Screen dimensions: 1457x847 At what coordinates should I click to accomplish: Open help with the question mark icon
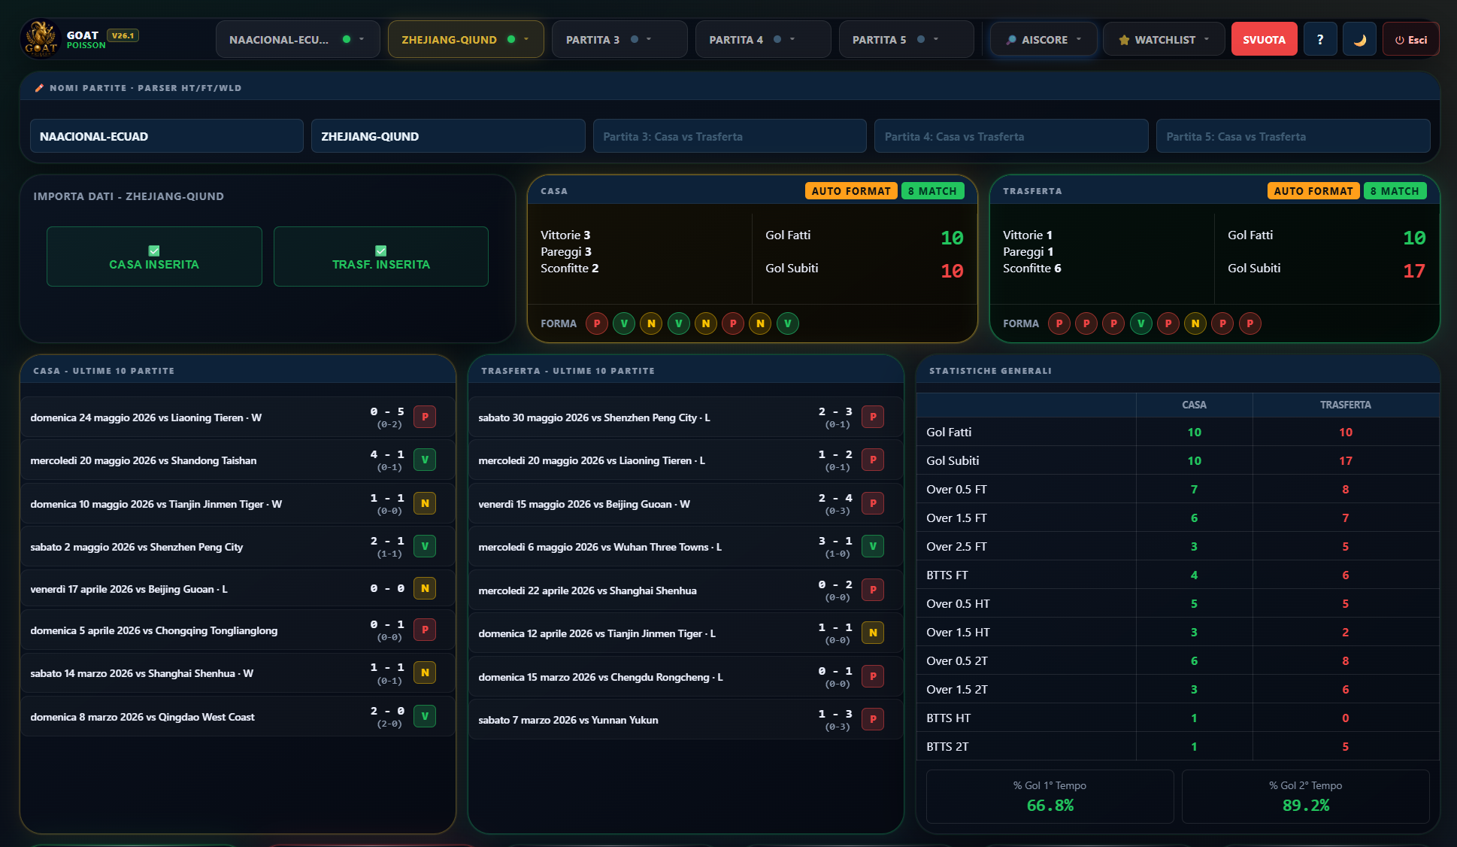1320,40
